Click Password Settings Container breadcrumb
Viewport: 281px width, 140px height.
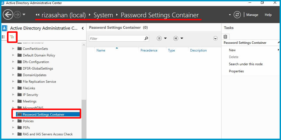[160, 15]
